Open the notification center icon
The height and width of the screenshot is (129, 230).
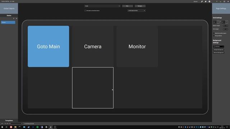tap(227, 127)
